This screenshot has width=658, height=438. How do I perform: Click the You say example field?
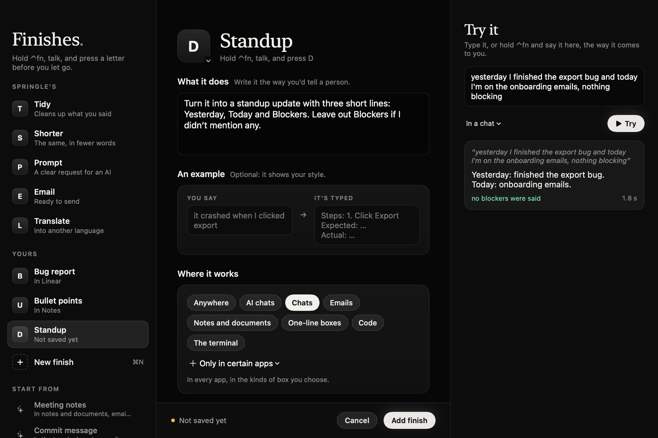click(239, 220)
